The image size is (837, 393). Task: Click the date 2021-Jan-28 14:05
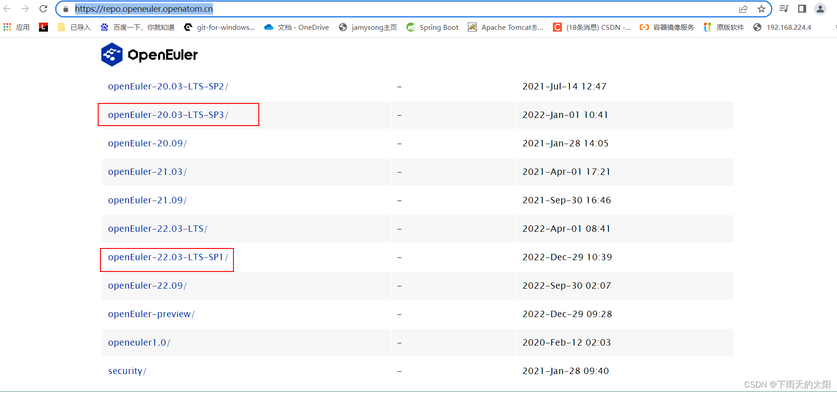(566, 143)
